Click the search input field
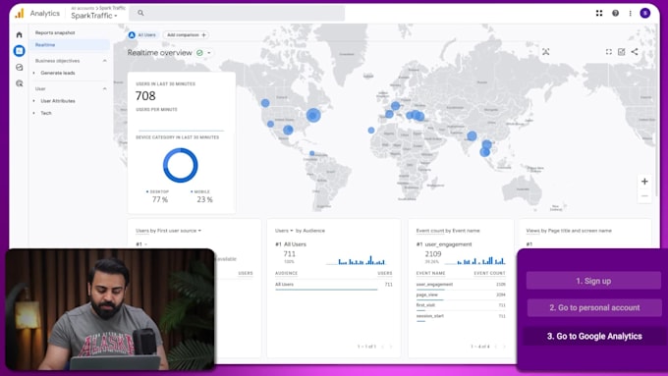This screenshot has width=668, height=376. [x=237, y=13]
